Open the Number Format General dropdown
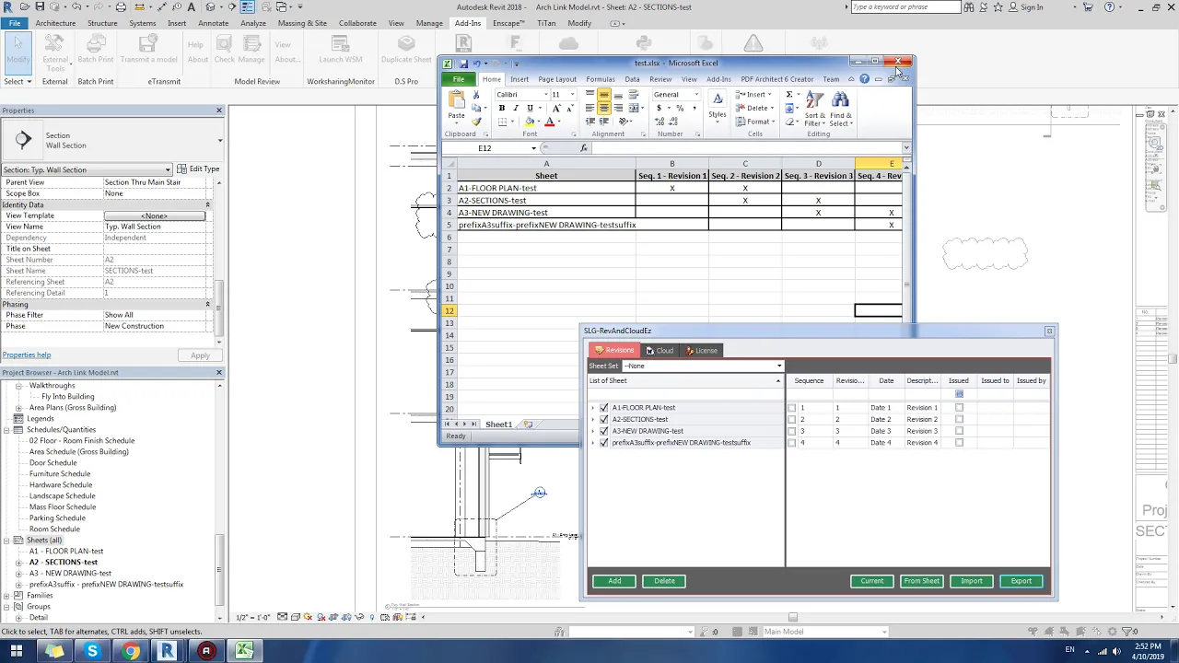This screenshot has height=663, width=1179. pos(695,95)
